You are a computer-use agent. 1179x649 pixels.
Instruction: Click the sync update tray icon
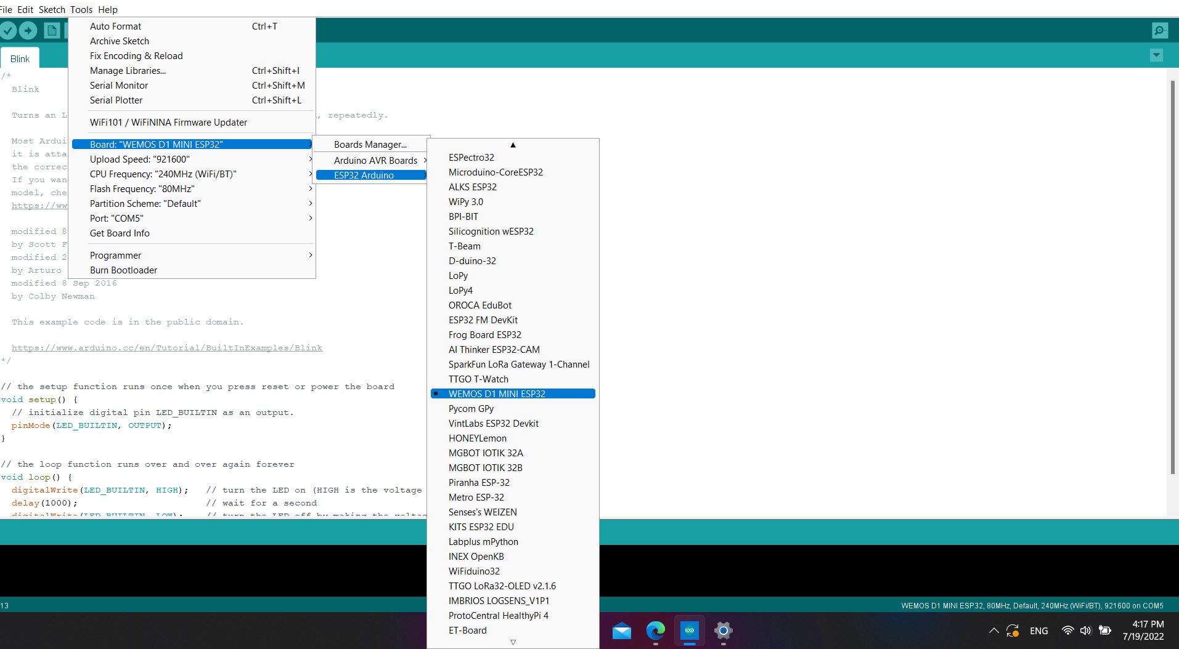tap(1013, 631)
